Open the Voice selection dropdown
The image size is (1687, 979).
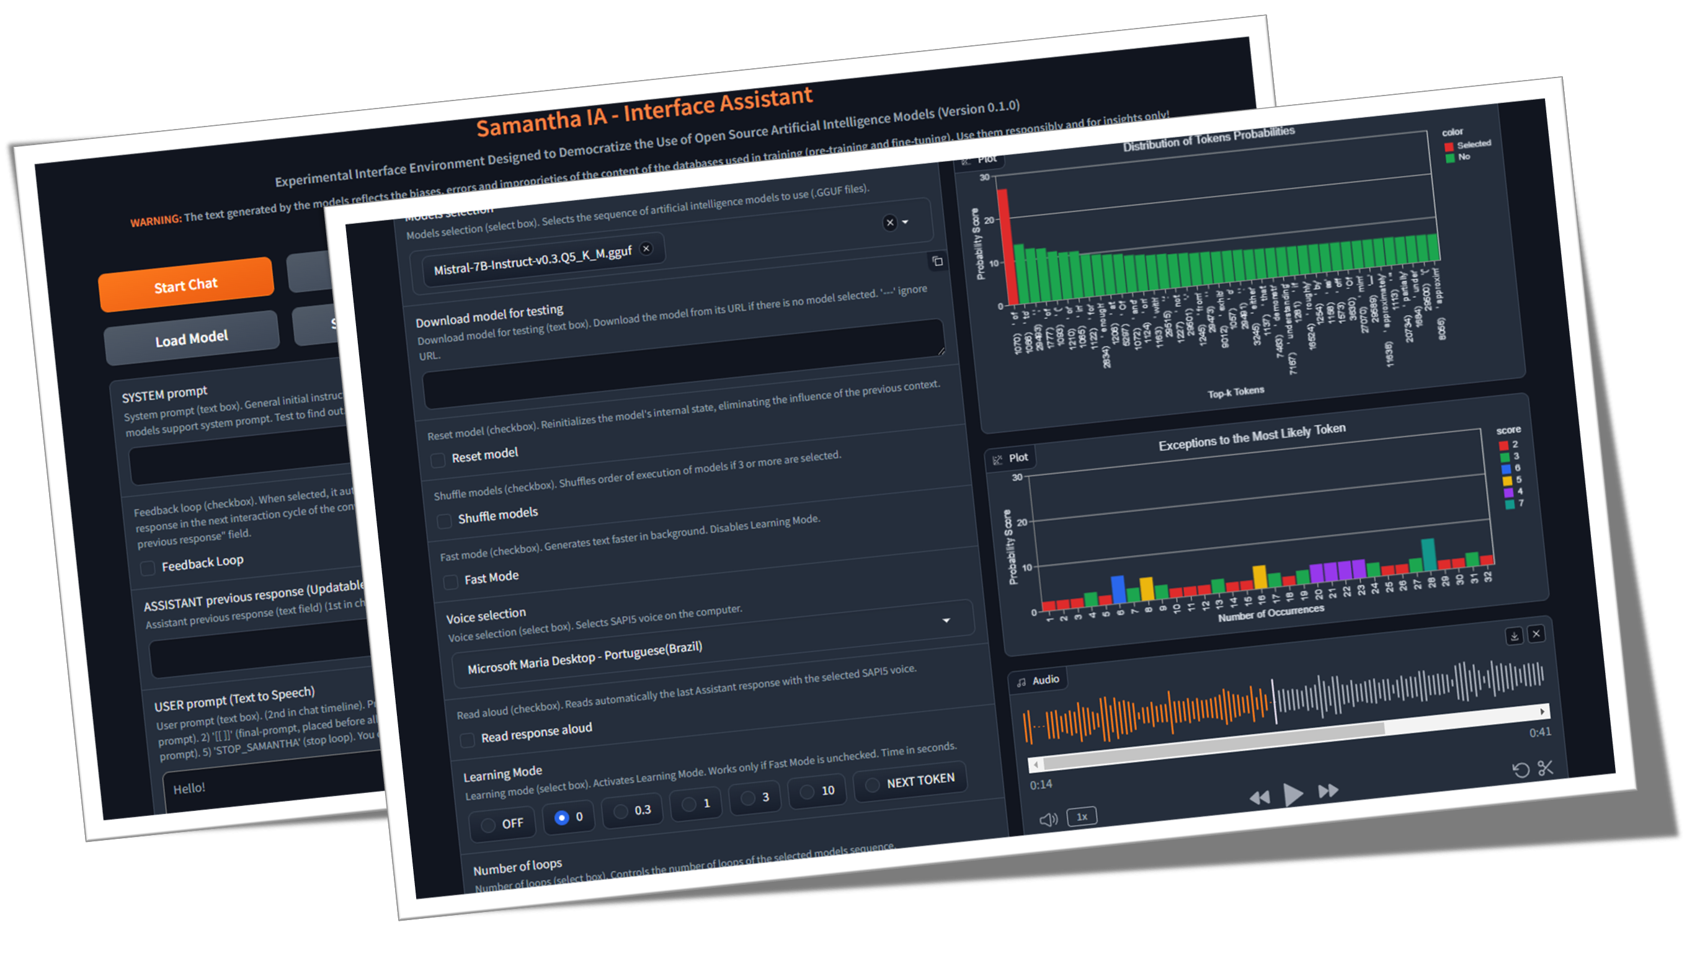[946, 621]
